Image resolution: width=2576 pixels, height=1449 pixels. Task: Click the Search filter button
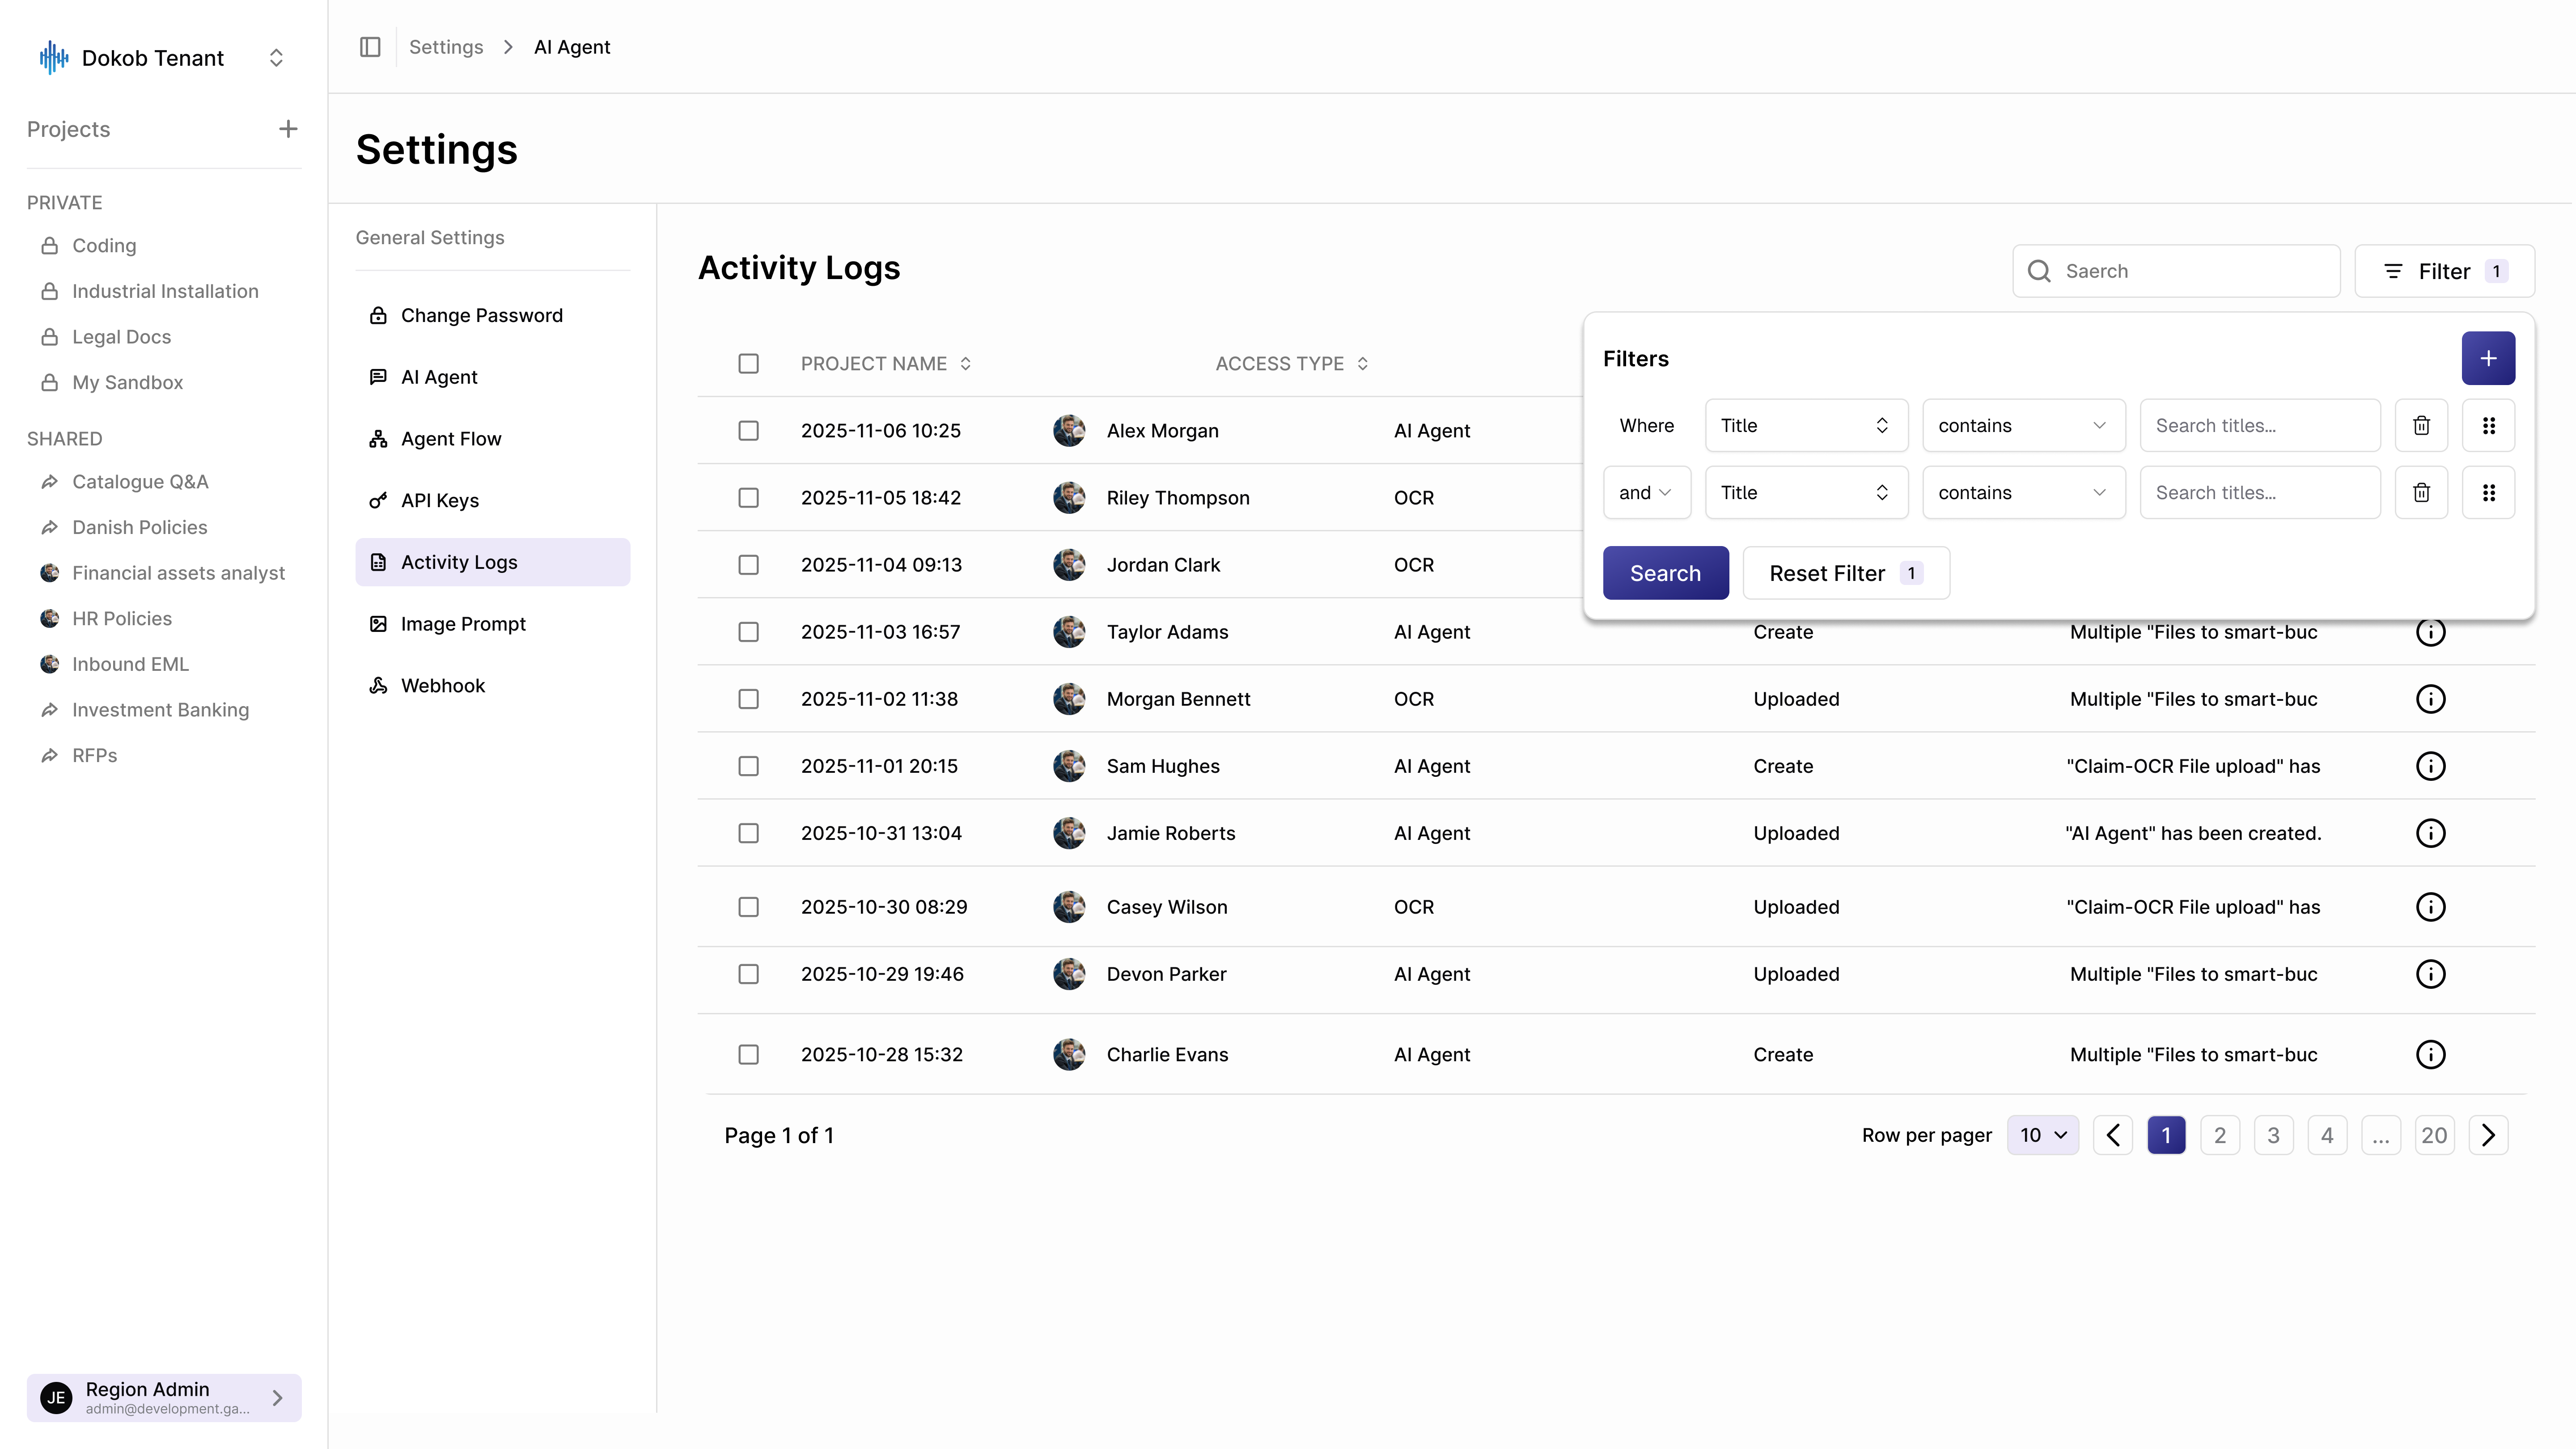[1665, 573]
